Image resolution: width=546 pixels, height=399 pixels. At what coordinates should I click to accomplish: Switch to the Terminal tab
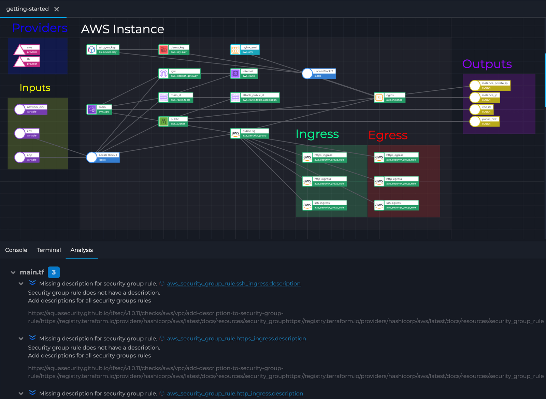pyautogui.click(x=48, y=250)
